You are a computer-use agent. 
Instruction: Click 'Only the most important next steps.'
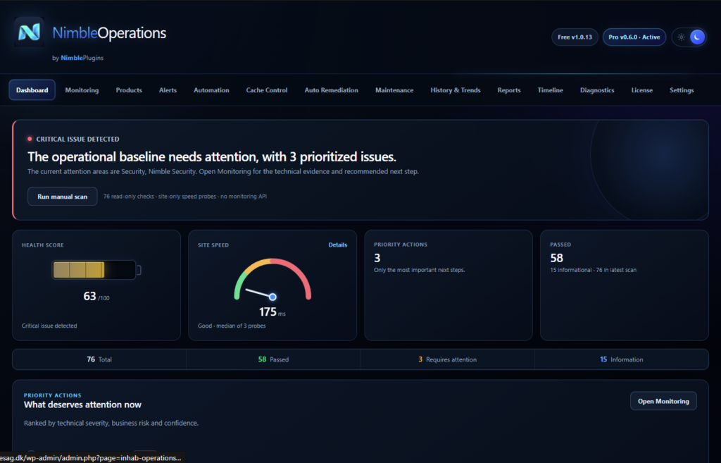420,270
